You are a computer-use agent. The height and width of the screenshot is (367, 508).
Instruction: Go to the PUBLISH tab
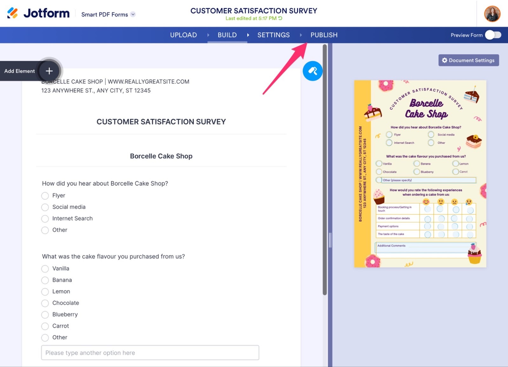(x=324, y=35)
